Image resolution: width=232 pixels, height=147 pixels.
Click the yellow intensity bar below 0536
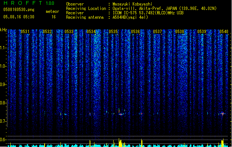142,143
